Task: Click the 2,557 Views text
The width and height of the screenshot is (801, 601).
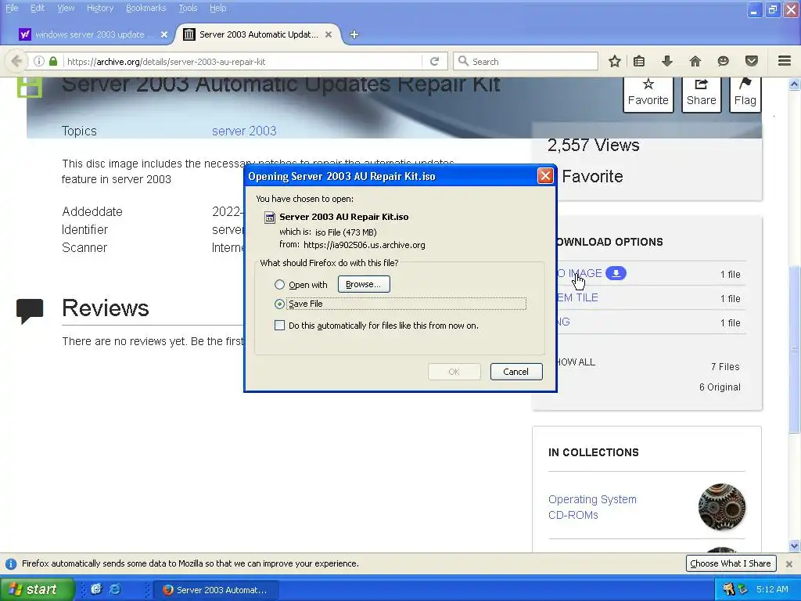Action: [x=593, y=145]
